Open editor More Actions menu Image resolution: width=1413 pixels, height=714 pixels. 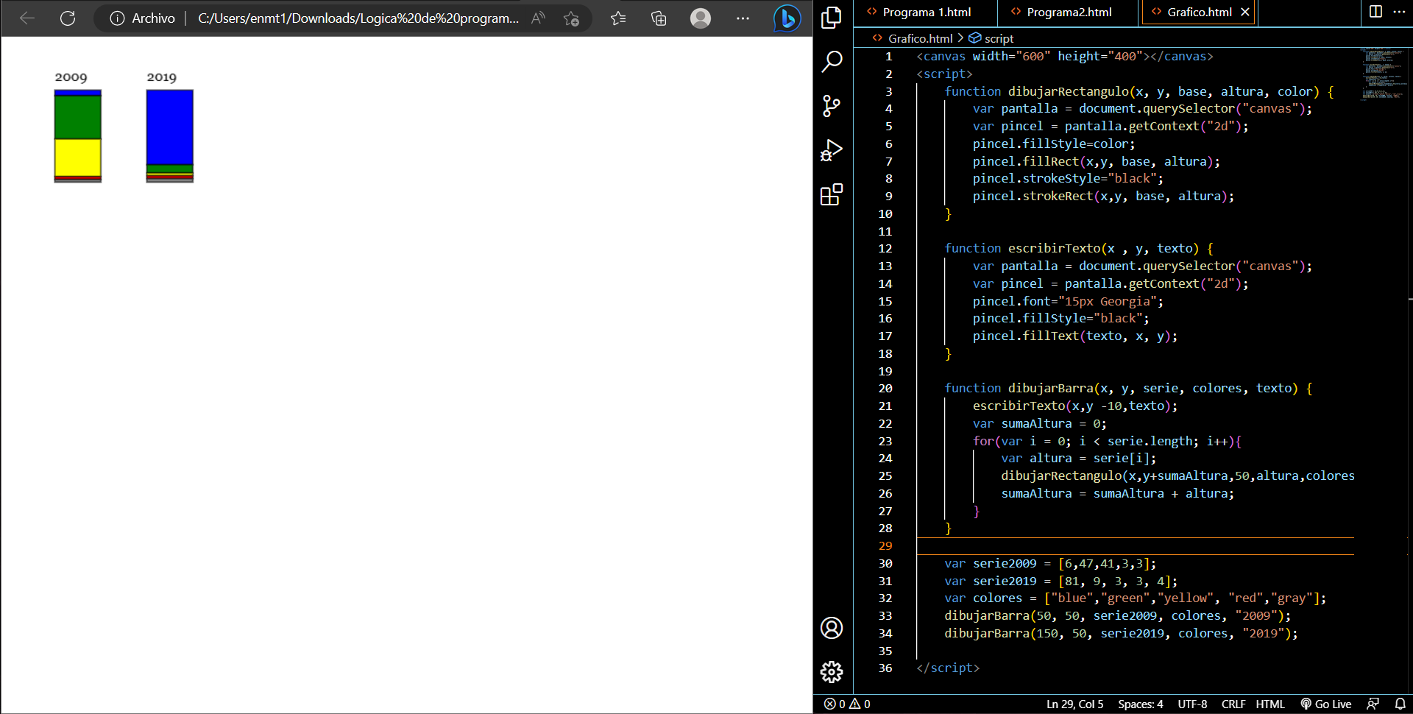tap(1399, 12)
